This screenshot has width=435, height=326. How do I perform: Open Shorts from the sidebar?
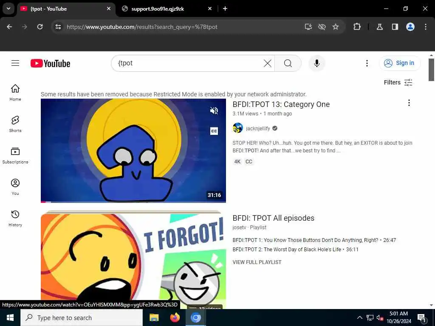tap(15, 124)
